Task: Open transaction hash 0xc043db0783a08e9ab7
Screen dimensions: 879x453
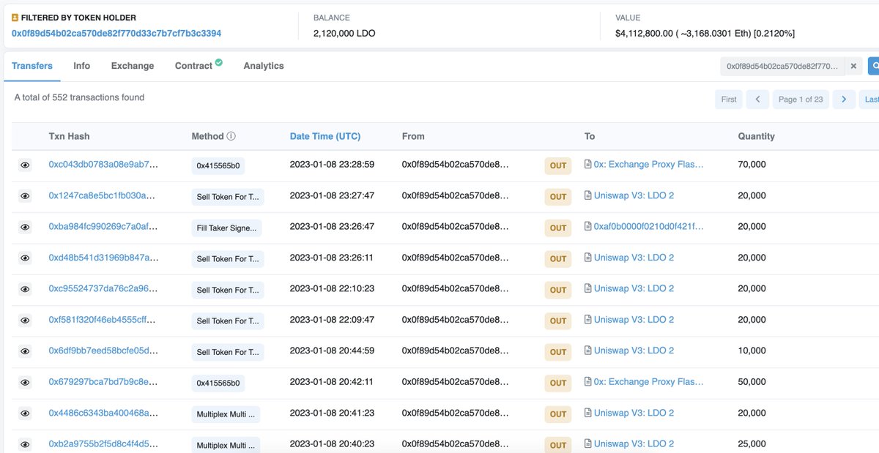Action: 103,165
